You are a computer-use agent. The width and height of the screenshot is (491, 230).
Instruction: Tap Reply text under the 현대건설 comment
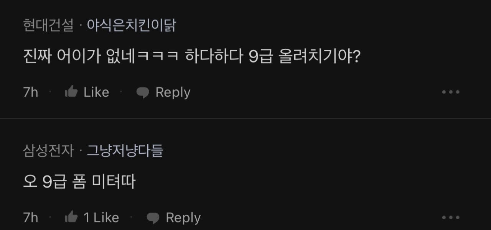point(173,92)
